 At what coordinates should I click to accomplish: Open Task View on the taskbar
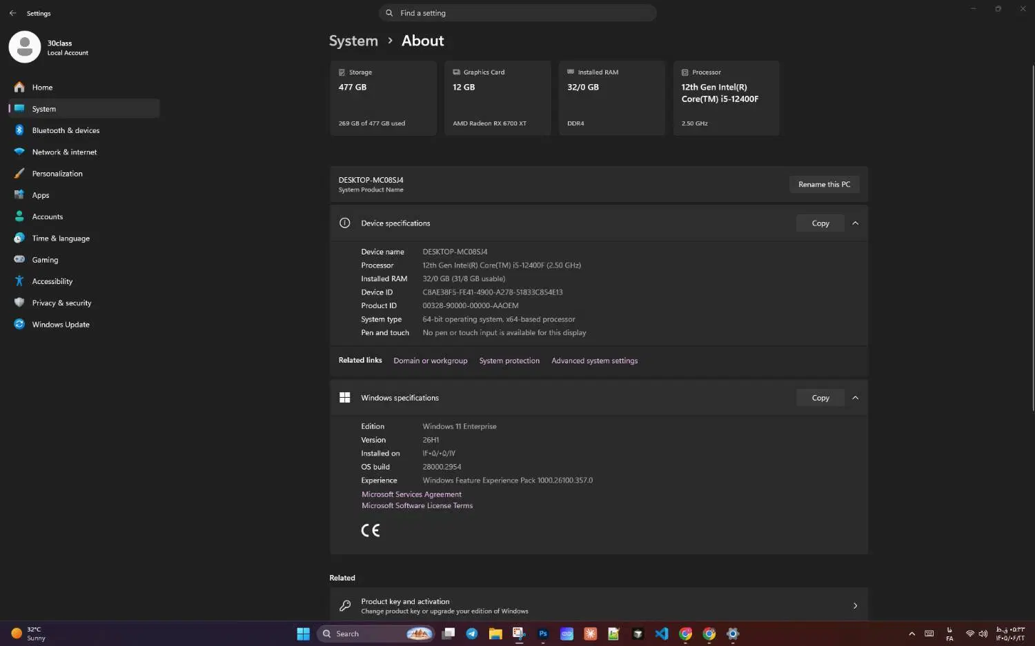(448, 634)
